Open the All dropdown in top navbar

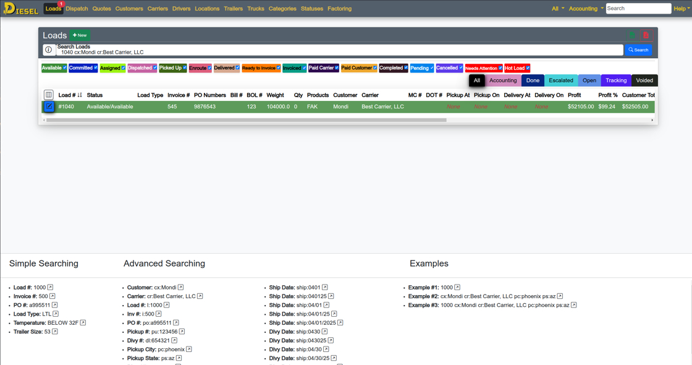[x=558, y=9]
